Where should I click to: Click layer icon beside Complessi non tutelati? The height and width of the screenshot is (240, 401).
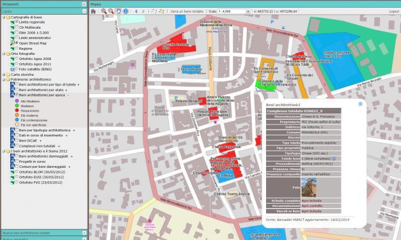click(x=12, y=146)
